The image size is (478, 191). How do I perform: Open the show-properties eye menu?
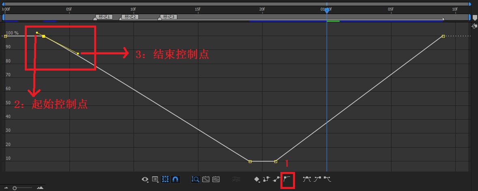145,179
